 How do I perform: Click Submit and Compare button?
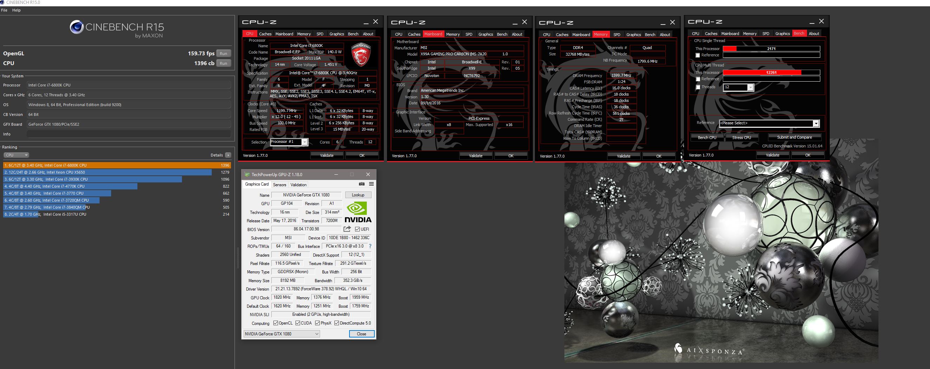click(x=794, y=138)
